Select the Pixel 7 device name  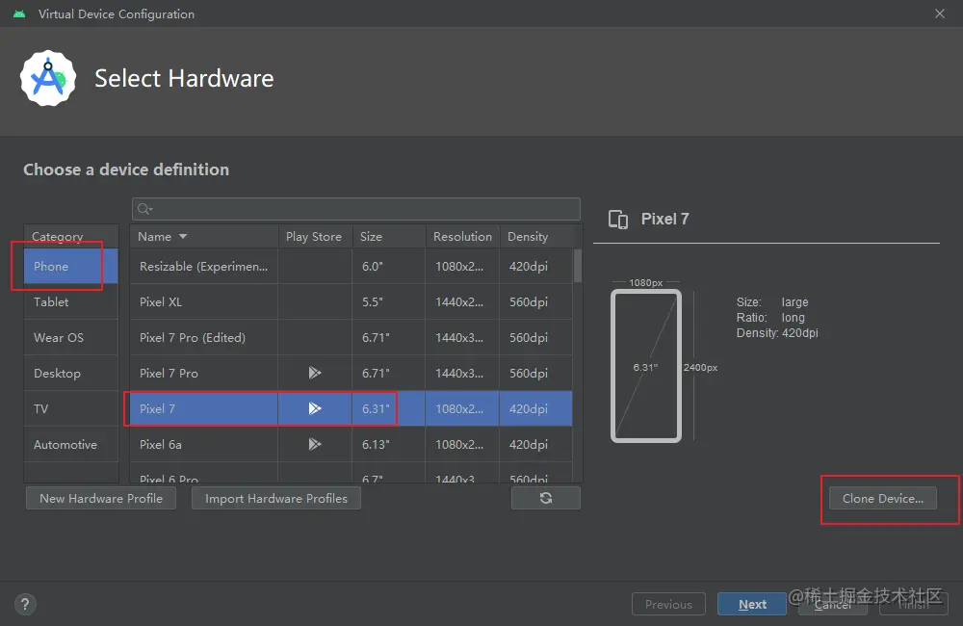(x=157, y=408)
